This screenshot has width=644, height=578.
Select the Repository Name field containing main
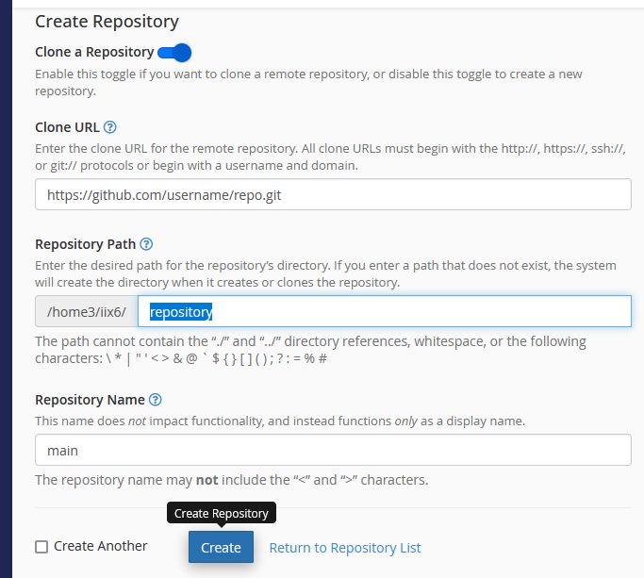pos(333,450)
